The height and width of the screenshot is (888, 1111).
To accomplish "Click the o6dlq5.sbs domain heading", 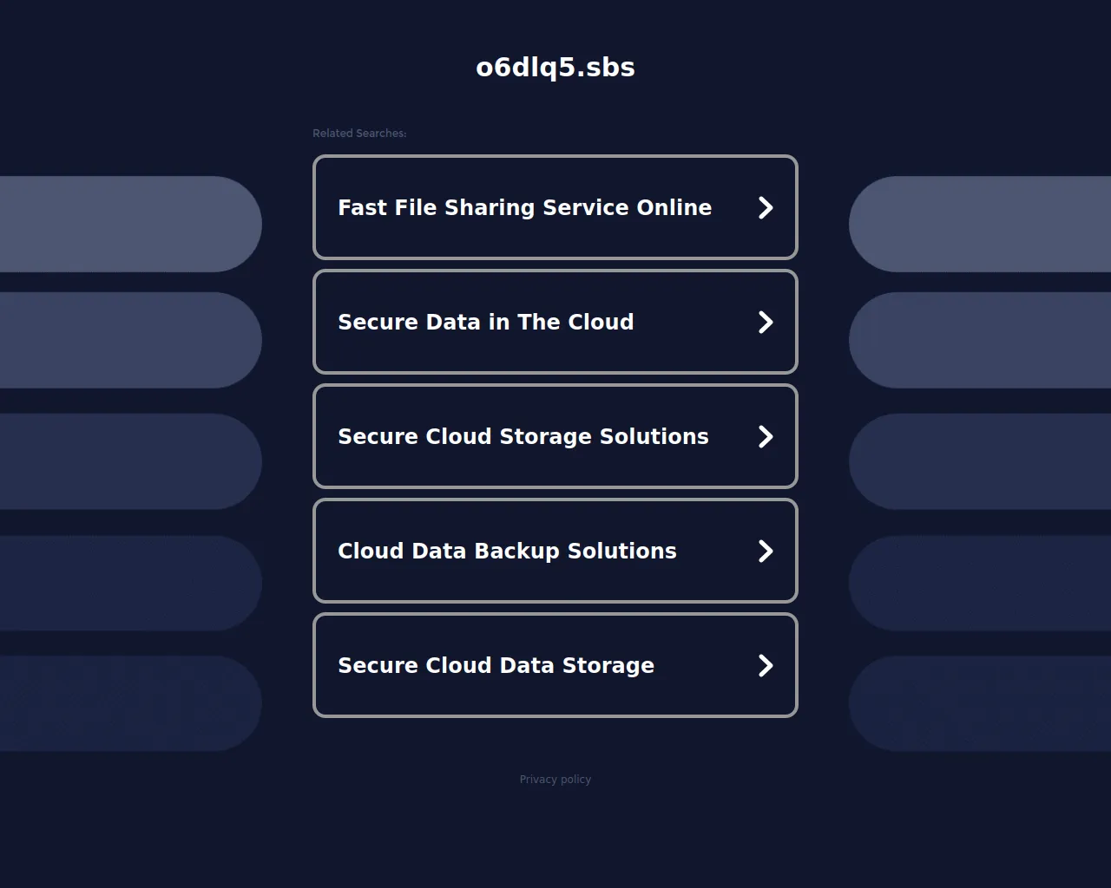I will pos(555,67).
